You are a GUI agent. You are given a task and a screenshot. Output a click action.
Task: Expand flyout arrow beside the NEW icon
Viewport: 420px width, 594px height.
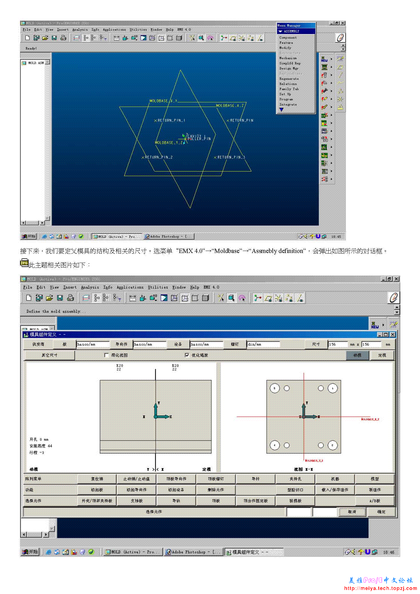coord(331,59)
